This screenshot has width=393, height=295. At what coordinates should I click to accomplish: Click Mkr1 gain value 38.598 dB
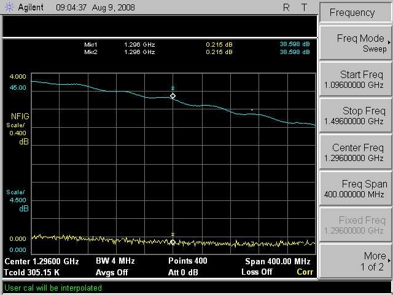pyautogui.click(x=295, y=44)
